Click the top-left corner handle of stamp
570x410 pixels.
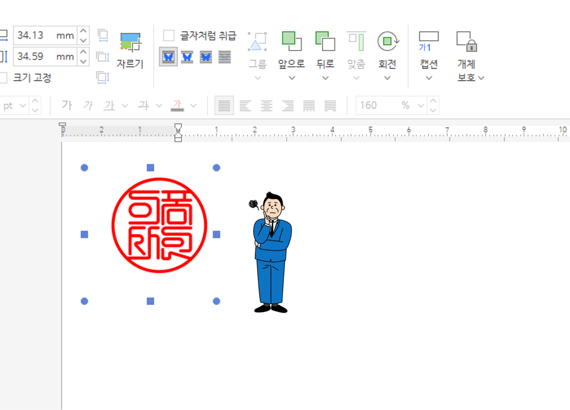[84, 167]
